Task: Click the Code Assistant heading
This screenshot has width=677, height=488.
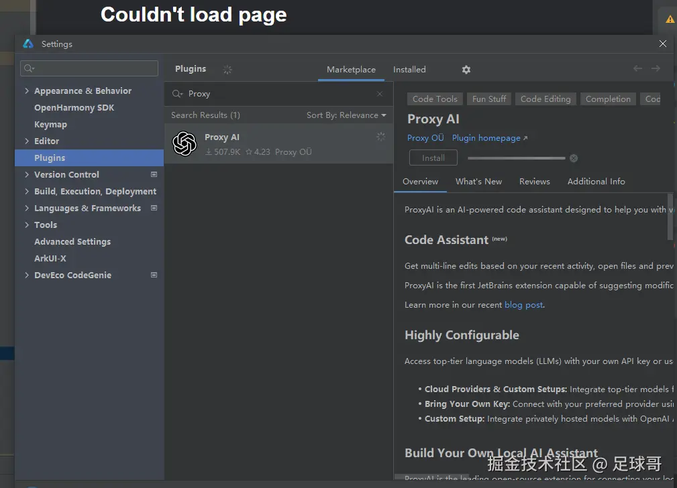Action: coord(446,240)
